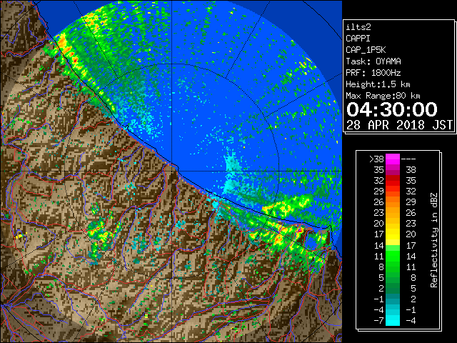
Task: Select the red 32 dBZ color swatch
Action: (x=393, y=181)
